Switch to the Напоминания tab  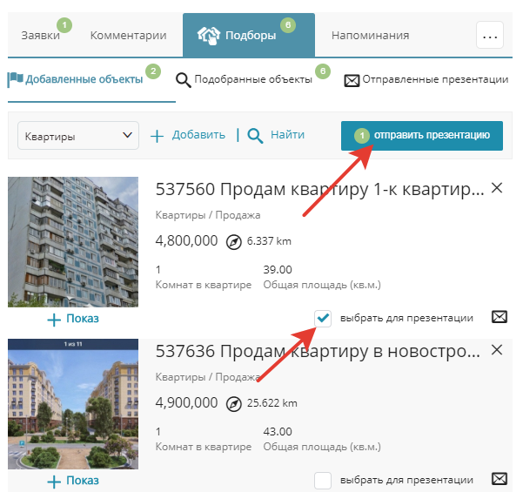tap(370, 36)
